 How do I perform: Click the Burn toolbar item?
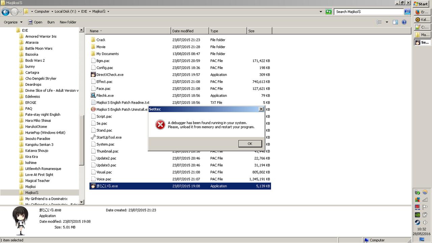tap(51, 22)
